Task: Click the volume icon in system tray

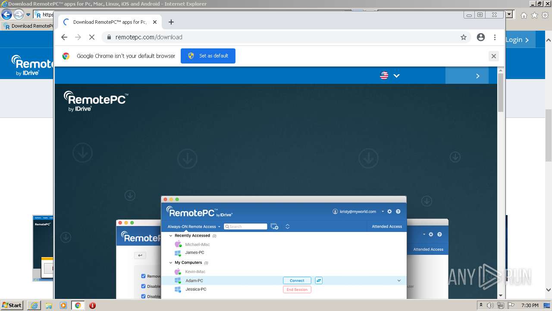Action: 490,305
